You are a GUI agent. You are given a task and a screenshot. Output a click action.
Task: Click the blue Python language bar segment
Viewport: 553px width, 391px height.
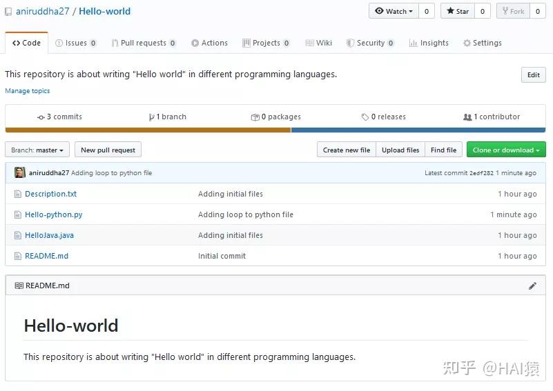(418, 130)
